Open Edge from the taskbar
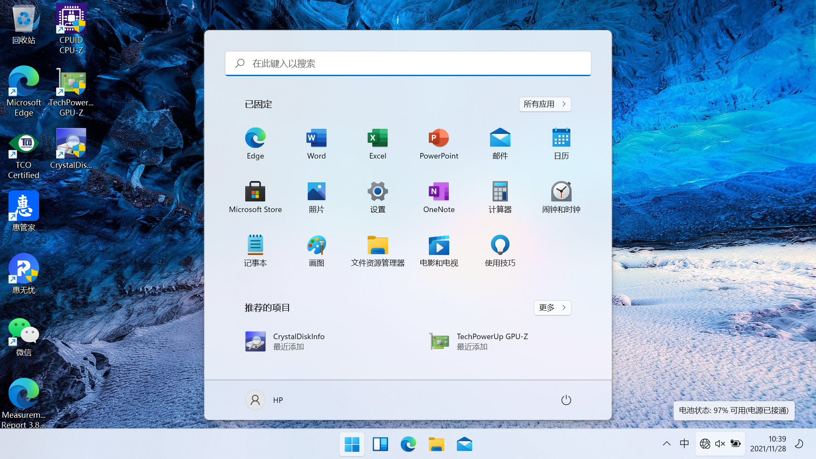This screenshot has height=459, width=816. coord(408,445)
